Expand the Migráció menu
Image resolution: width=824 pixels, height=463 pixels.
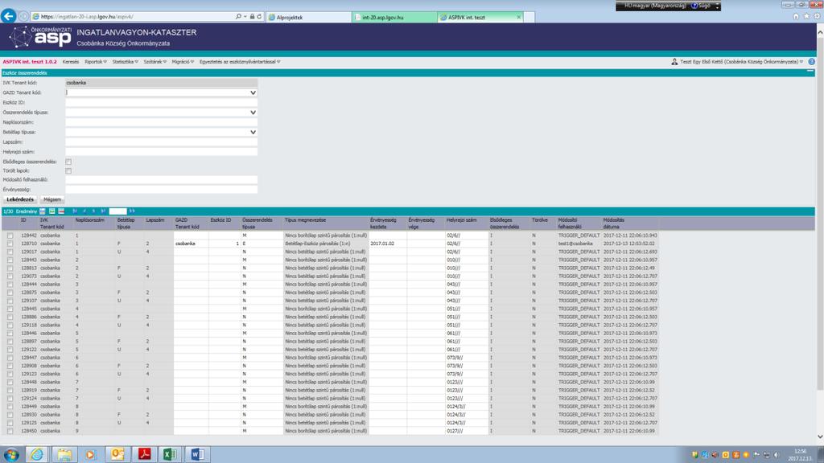(x=183, y=61)
